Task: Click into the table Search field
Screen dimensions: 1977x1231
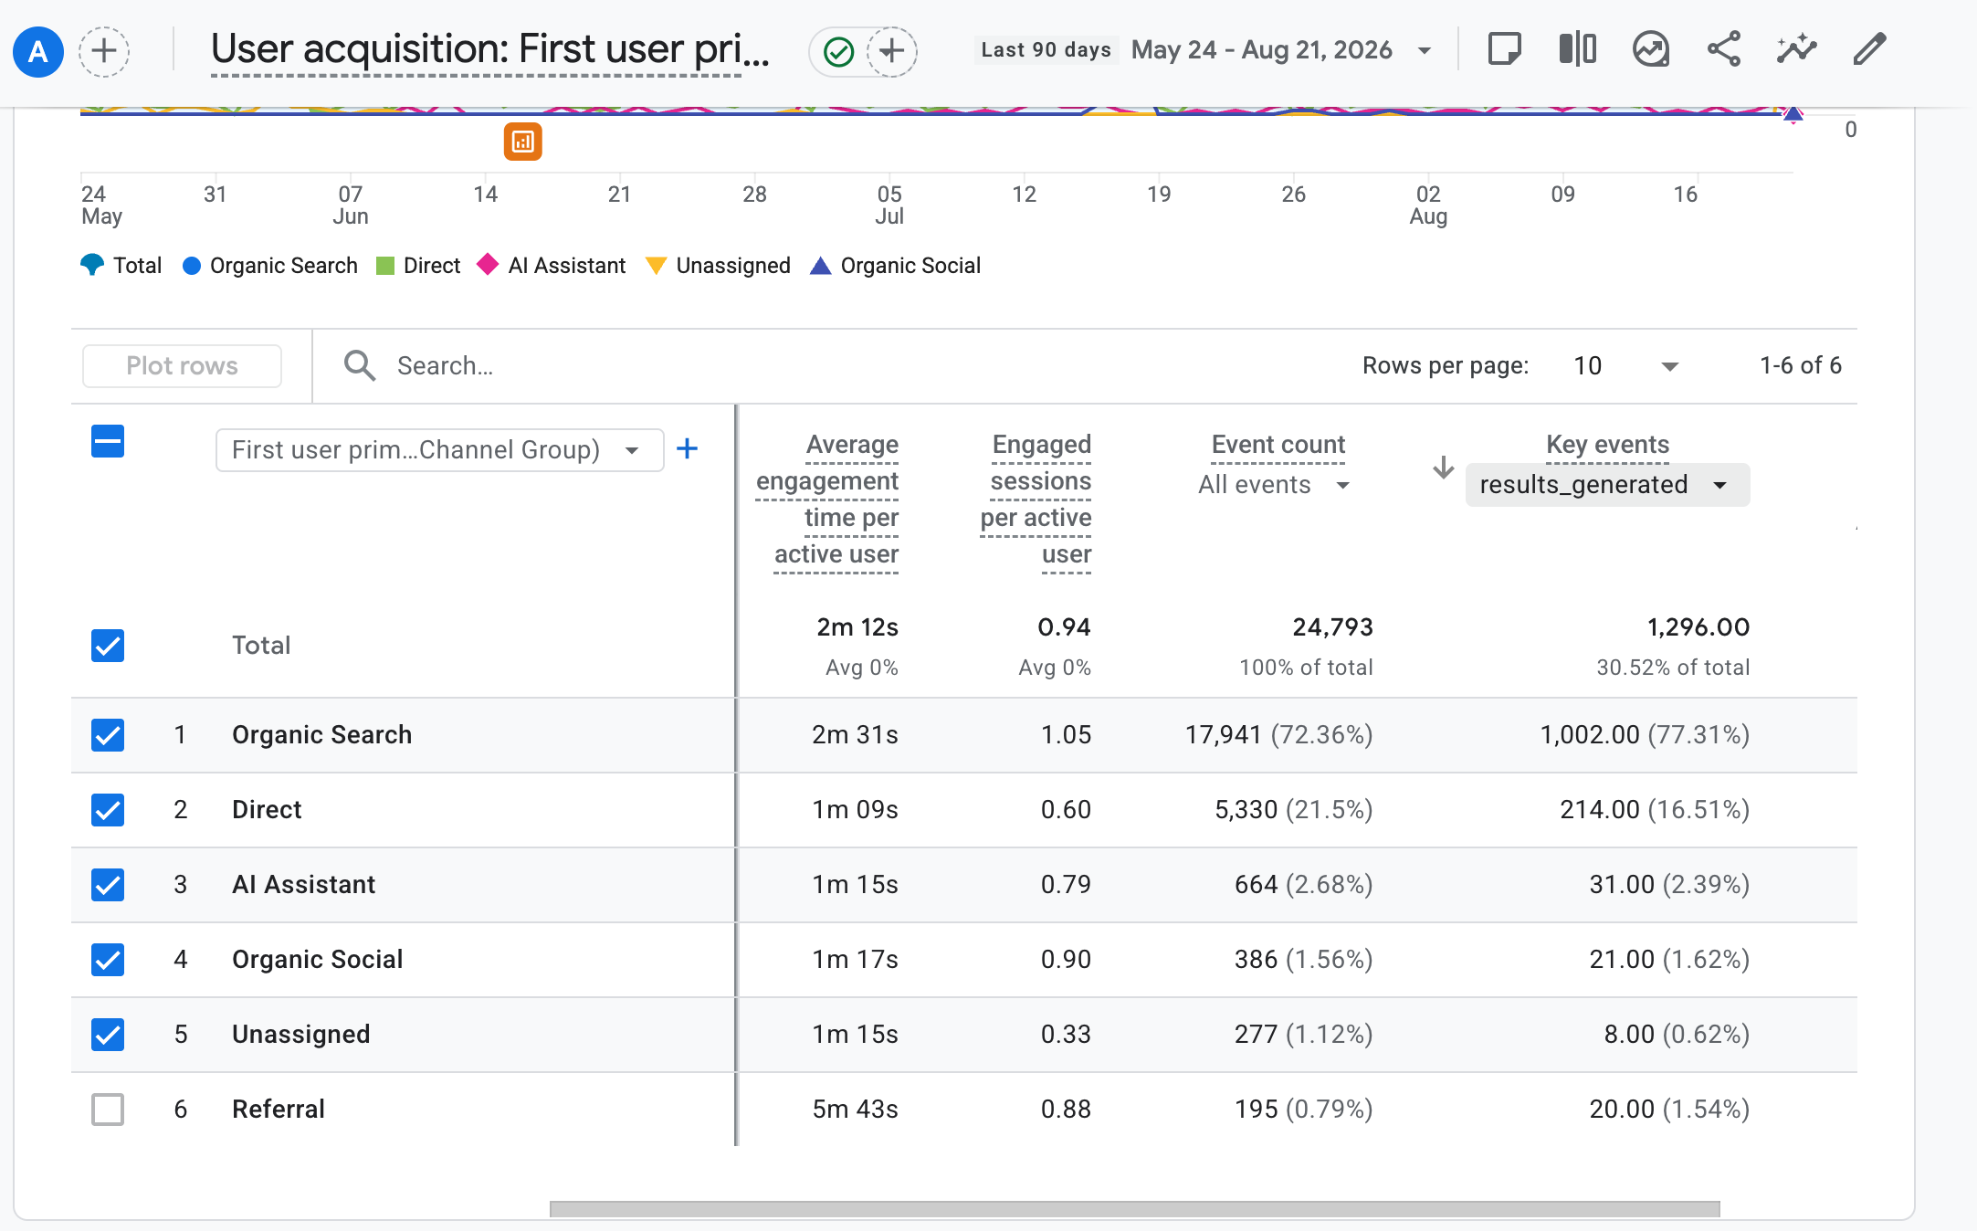Action: click(x=822, y=366)
